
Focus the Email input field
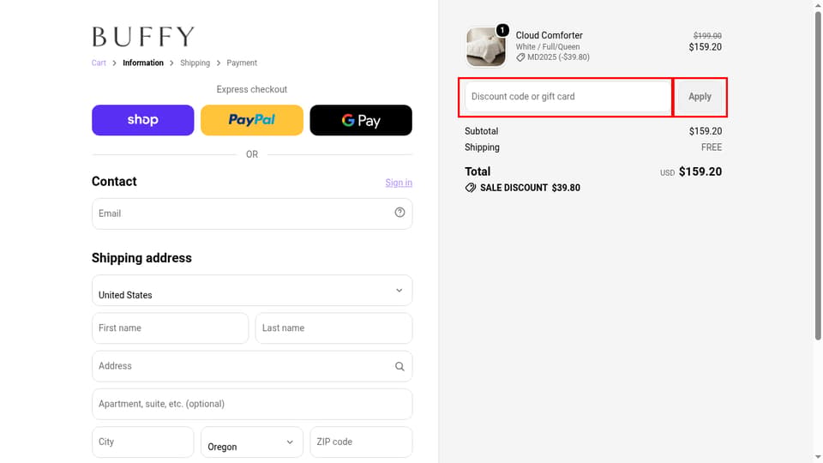[252, 213]
